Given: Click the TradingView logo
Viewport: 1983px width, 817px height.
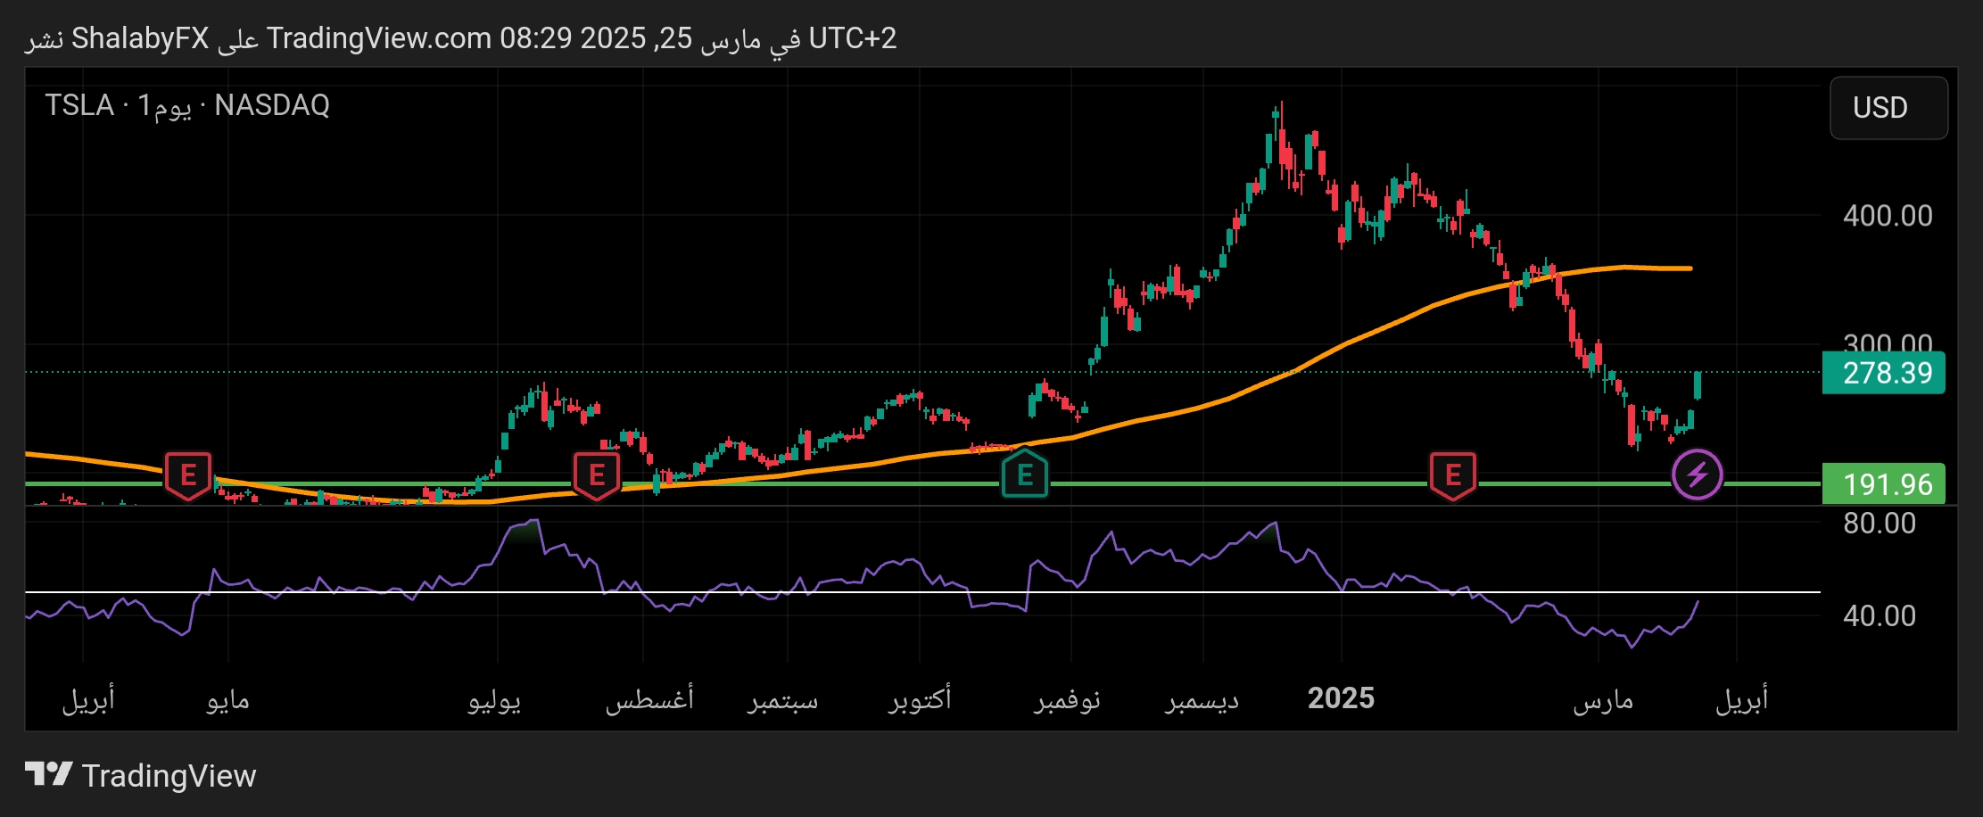Looking at the screenshot, I should click(140, 775).
